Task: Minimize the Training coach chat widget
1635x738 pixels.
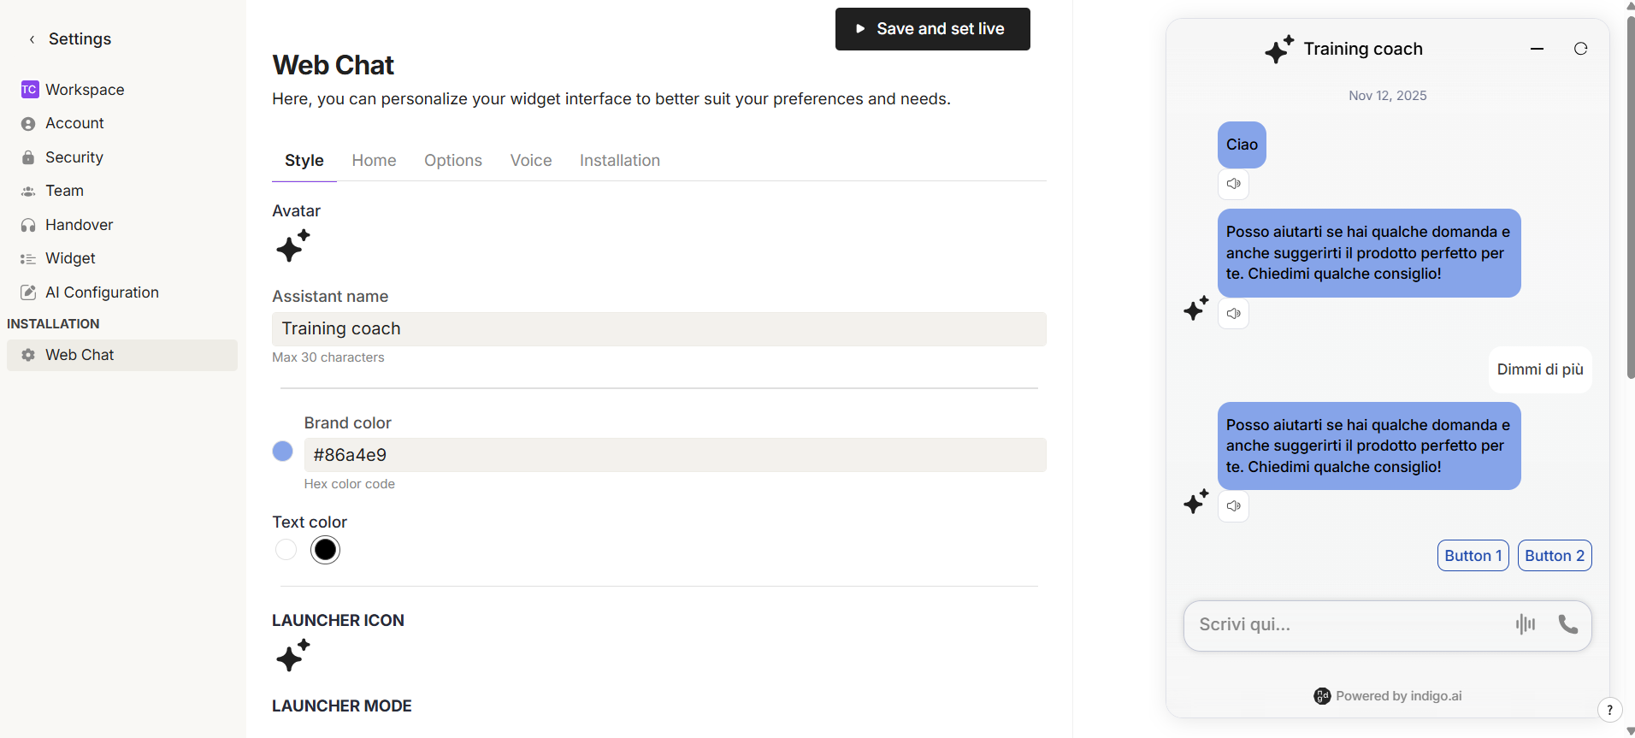Action: (x=1537, y=49)
